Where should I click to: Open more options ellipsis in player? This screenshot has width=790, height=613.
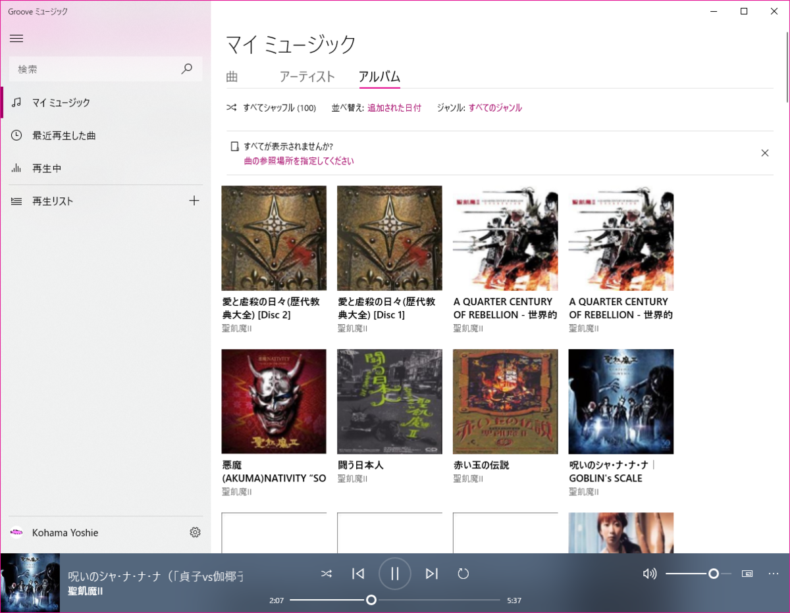[774, 574]
